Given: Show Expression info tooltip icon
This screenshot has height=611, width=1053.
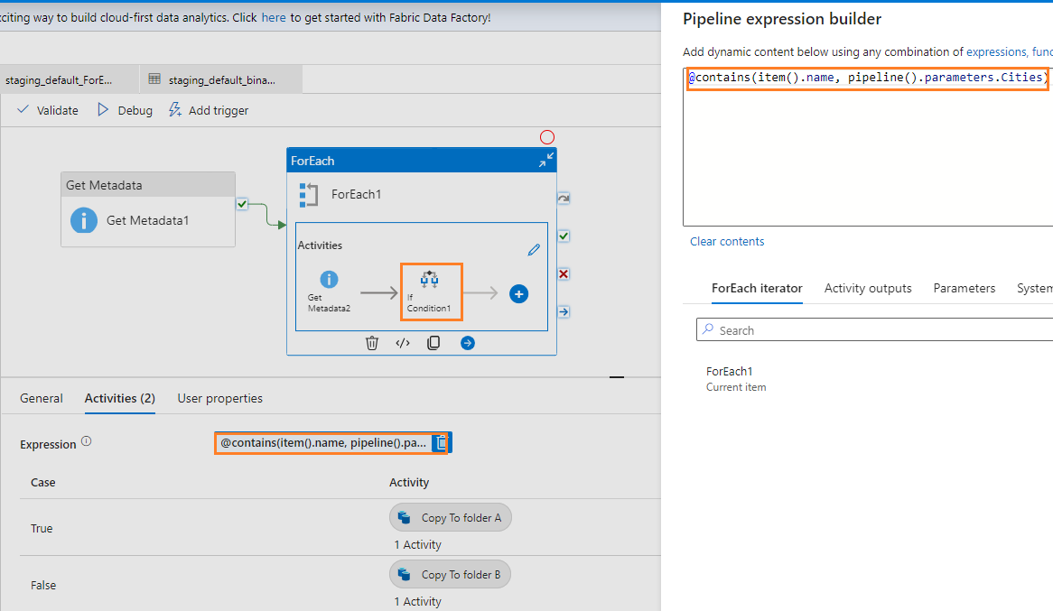Looking at the screenshot, I should click(87, 441).
